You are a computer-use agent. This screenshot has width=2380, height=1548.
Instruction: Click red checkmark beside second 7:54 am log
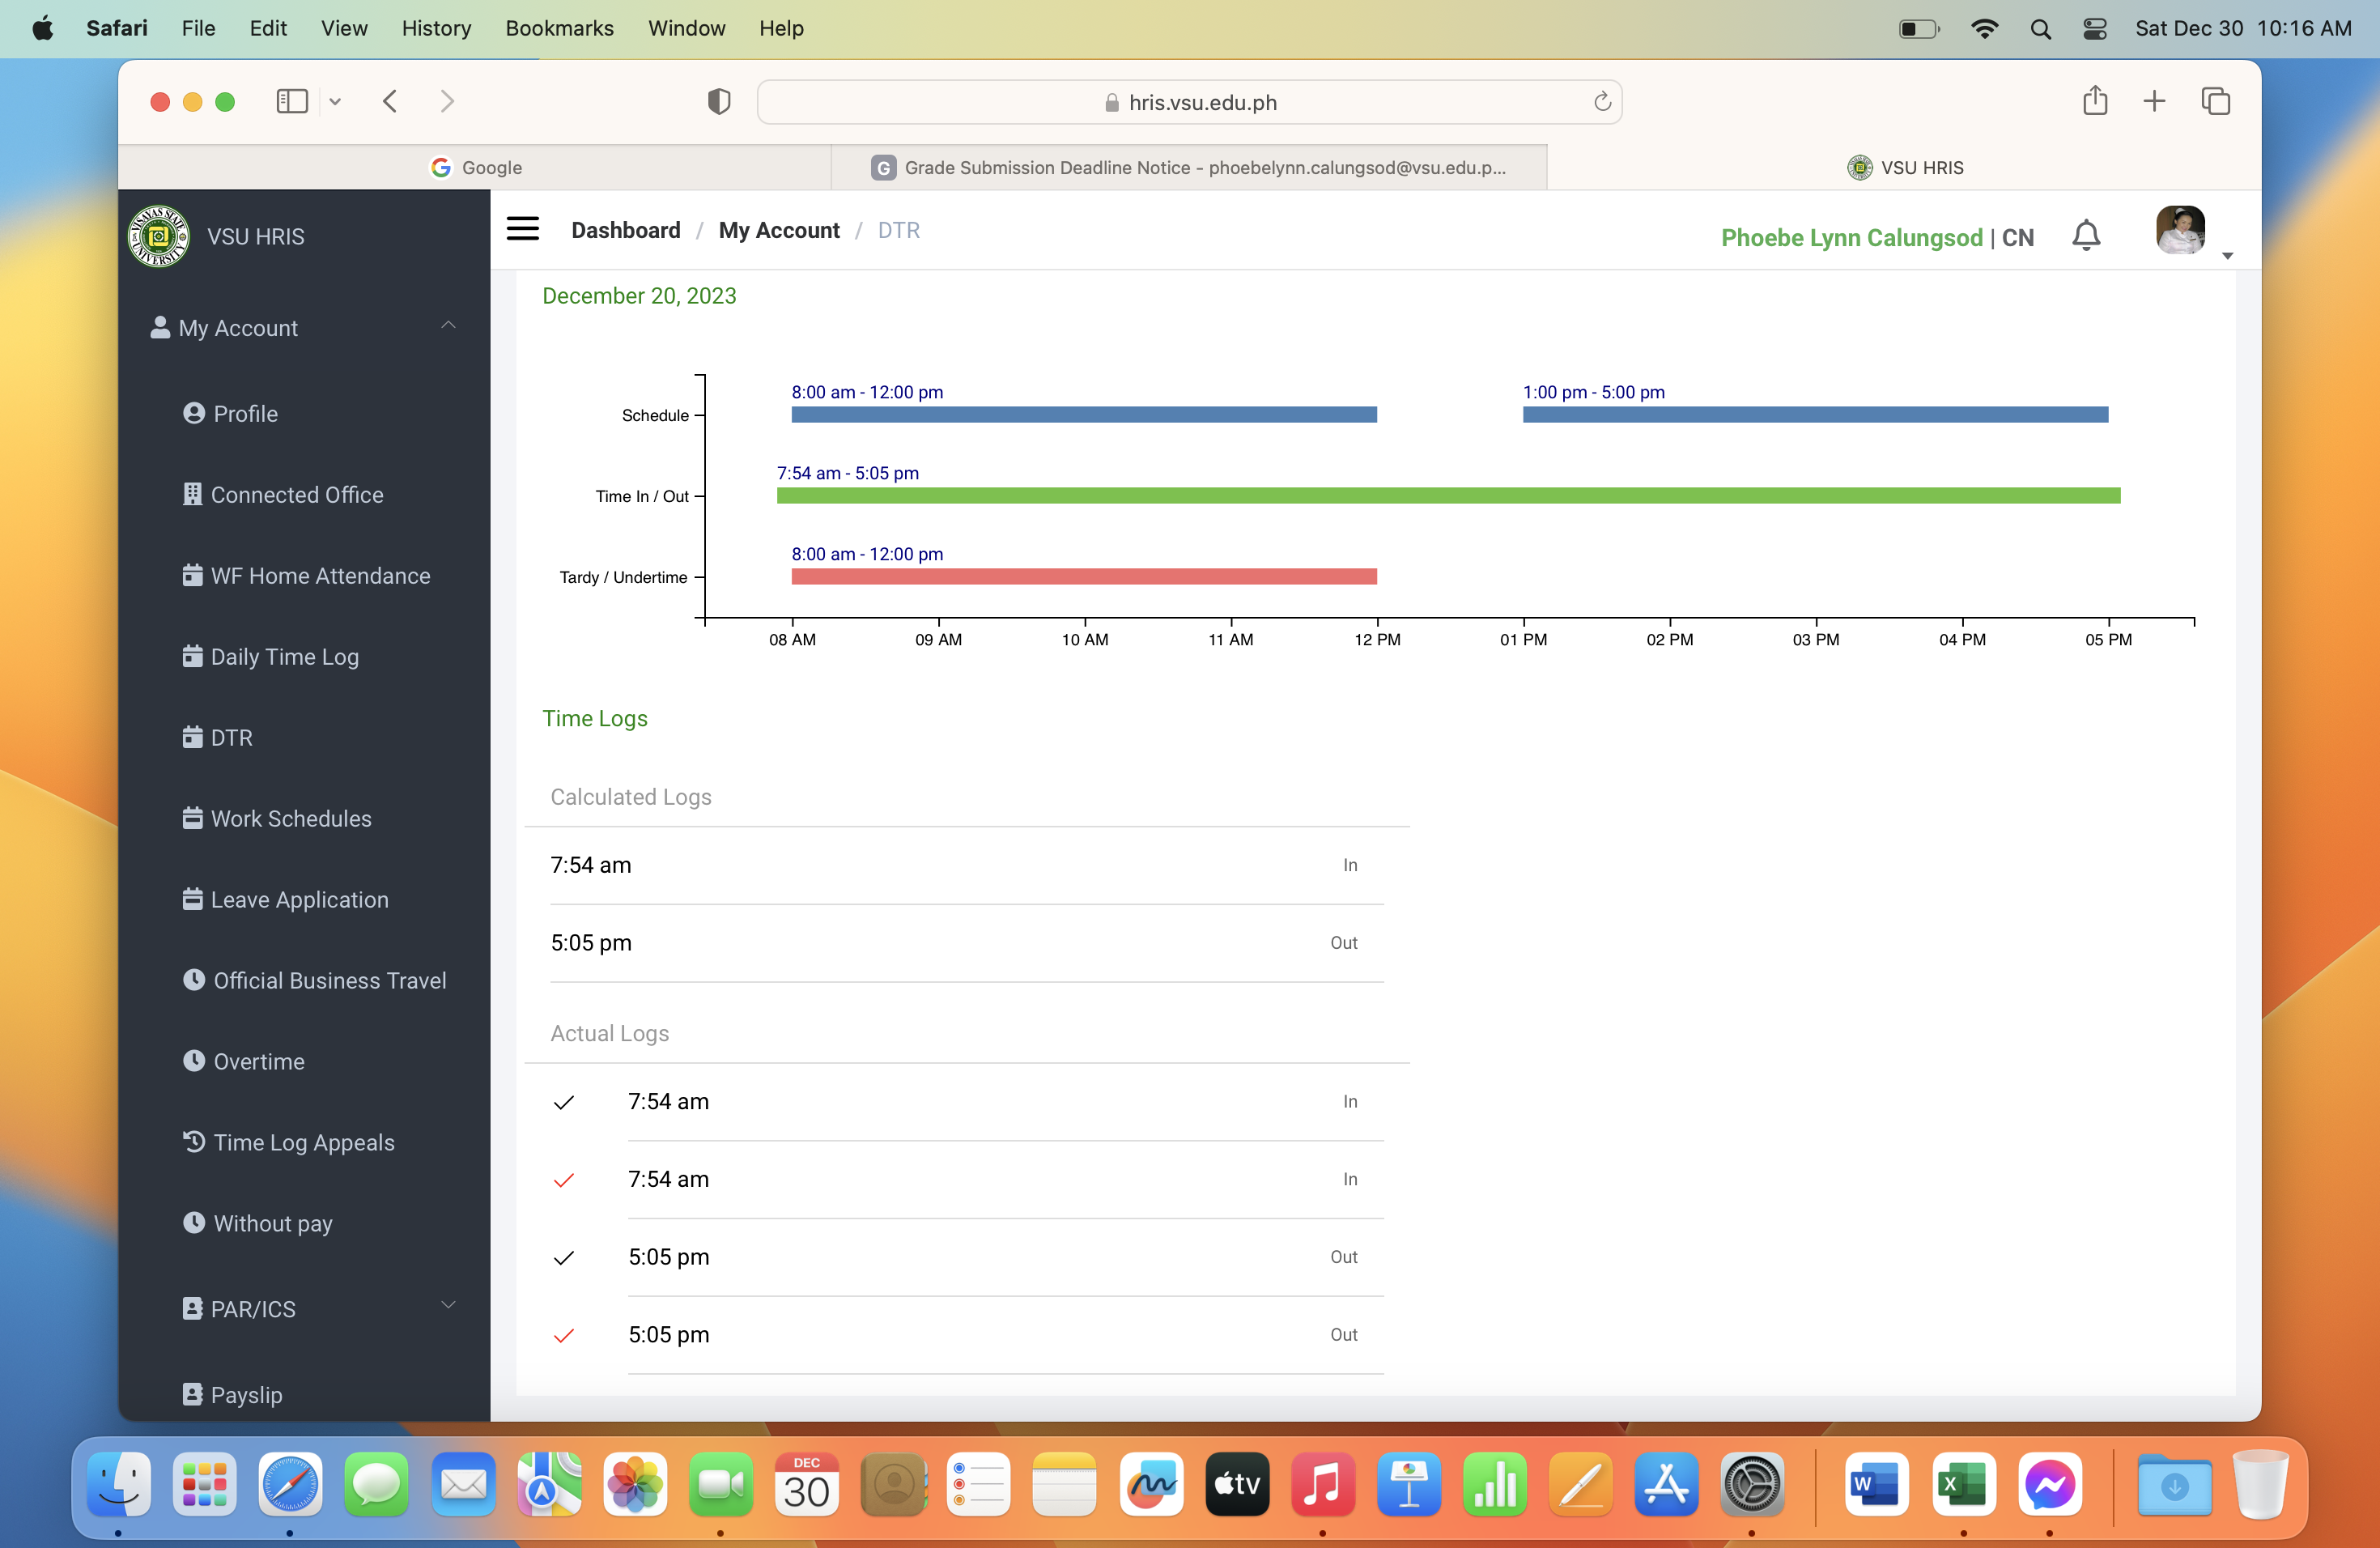[x=564, y=1180]
